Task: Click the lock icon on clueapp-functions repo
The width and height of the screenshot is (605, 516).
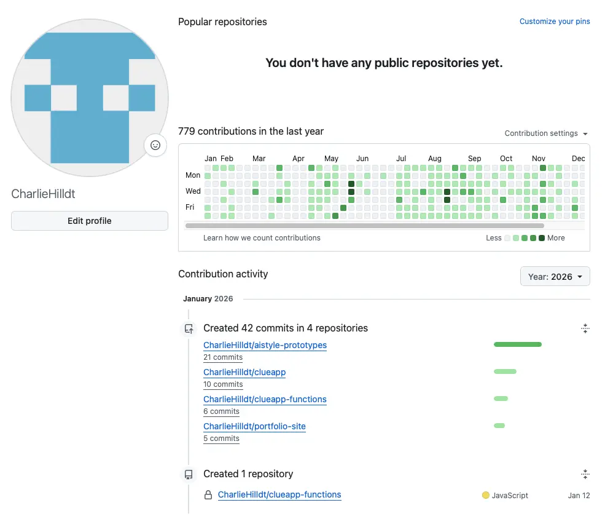Action: (208, 494)
